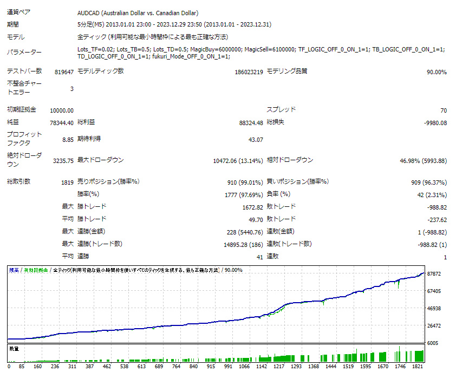The height and width of the screenshot is (372, 456).
Task: Click the average consecutive wins value 41
Action: (260, 258)
